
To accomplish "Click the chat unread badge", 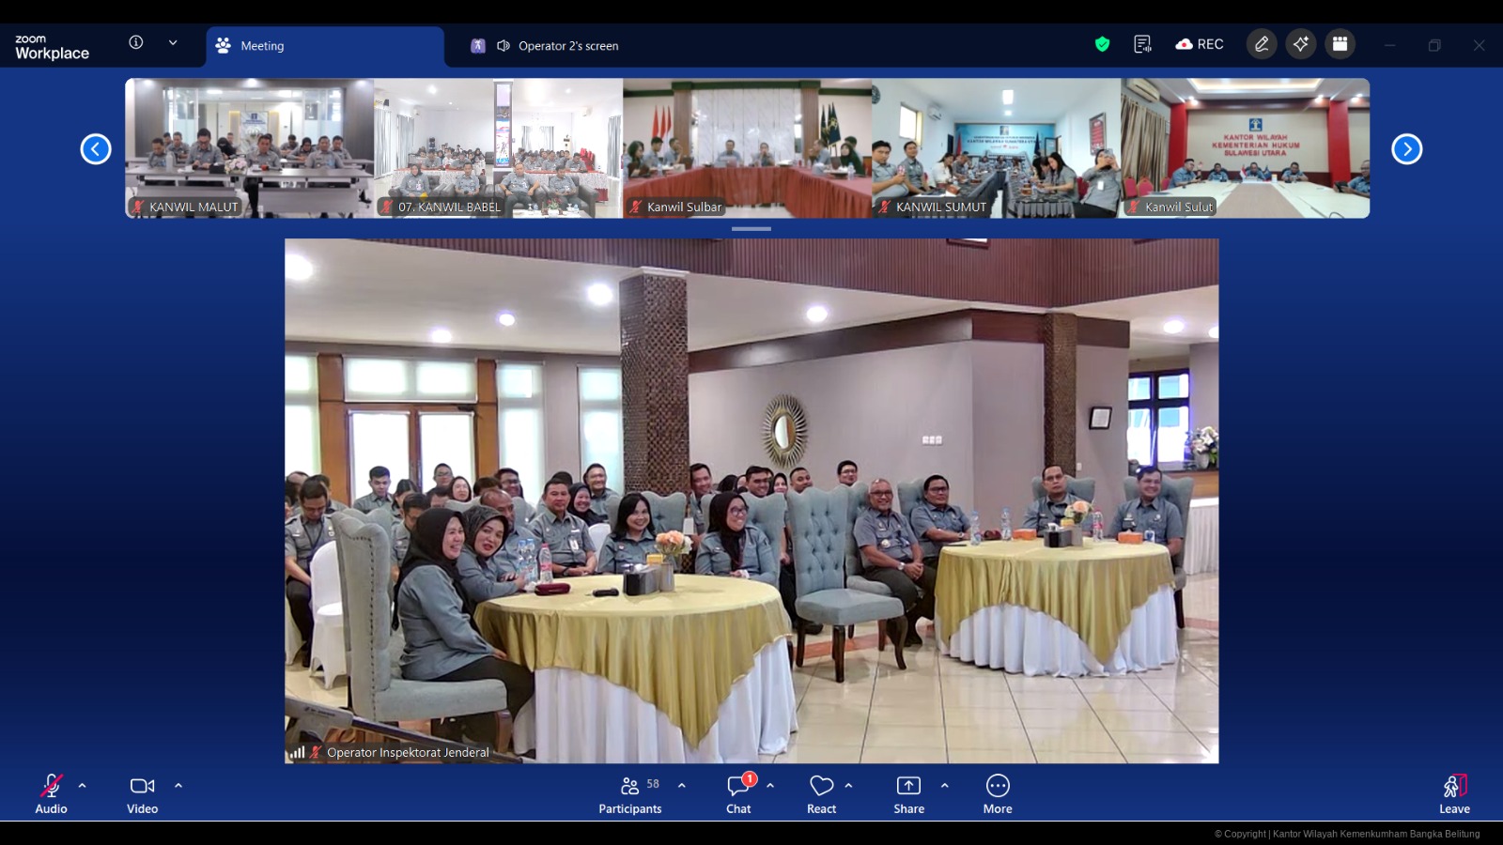I will click(x=750, y=778).
